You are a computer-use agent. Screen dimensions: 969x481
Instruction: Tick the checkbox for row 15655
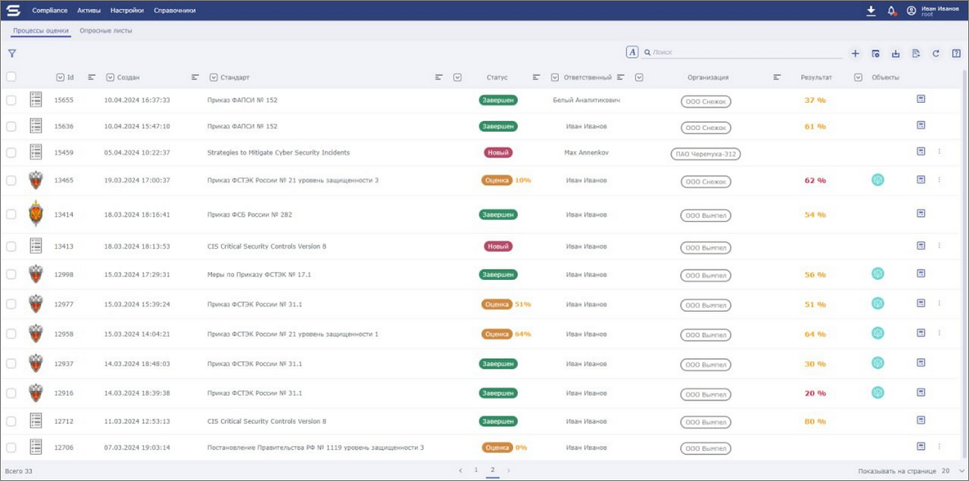coord(11,101)
